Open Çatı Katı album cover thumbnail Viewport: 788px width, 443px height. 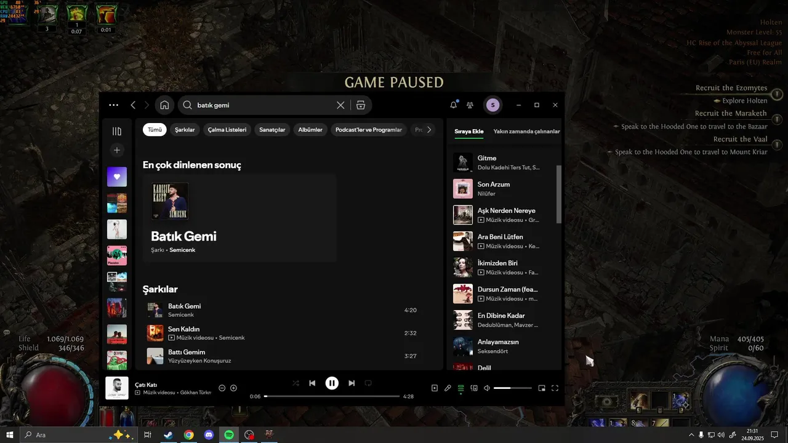click(117, 388)
